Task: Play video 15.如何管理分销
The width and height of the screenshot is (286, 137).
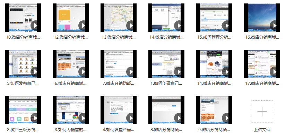Action: click(226, 26)
